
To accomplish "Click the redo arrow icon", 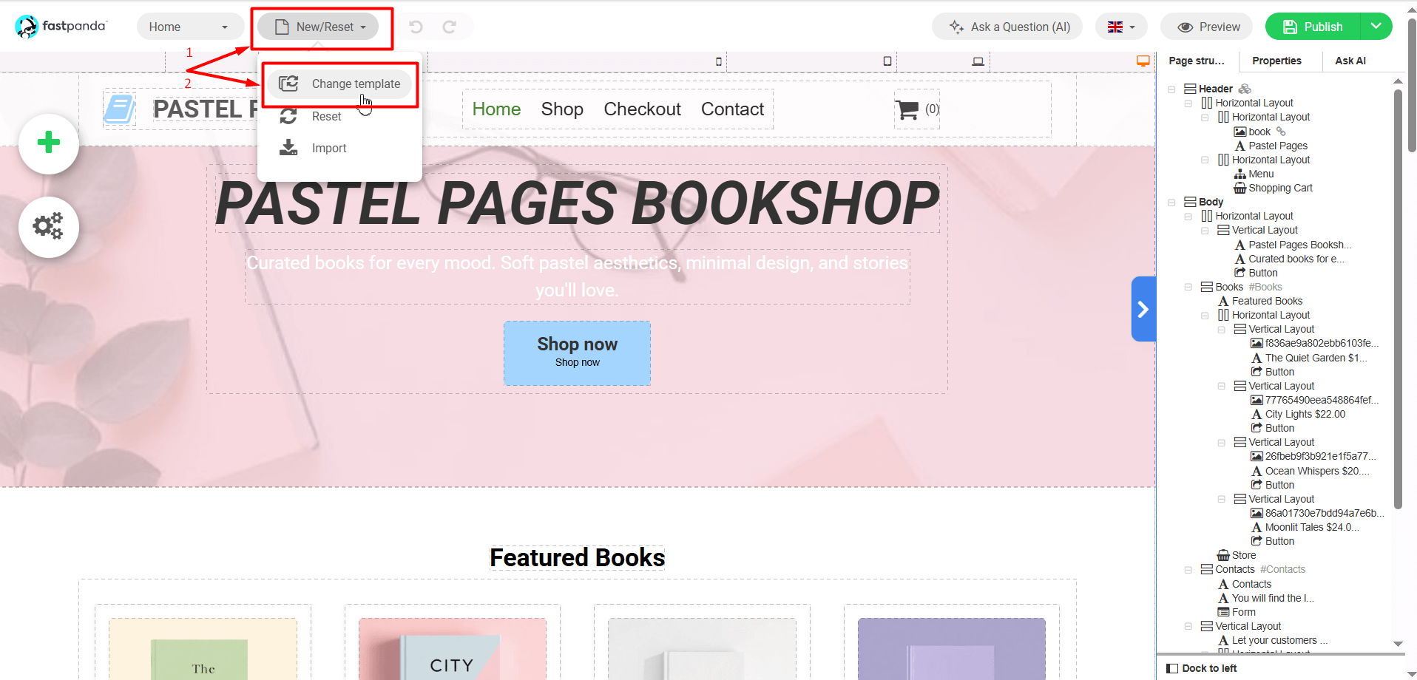I will [x=449, y=27].
